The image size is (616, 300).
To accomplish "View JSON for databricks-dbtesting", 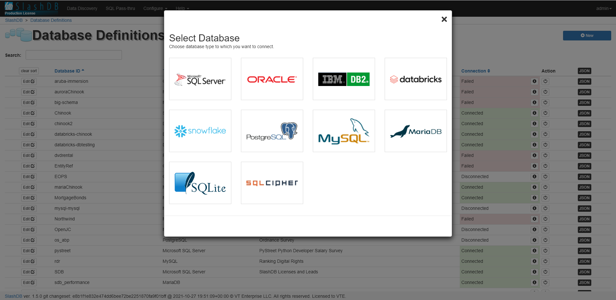I will coord(584,145).
